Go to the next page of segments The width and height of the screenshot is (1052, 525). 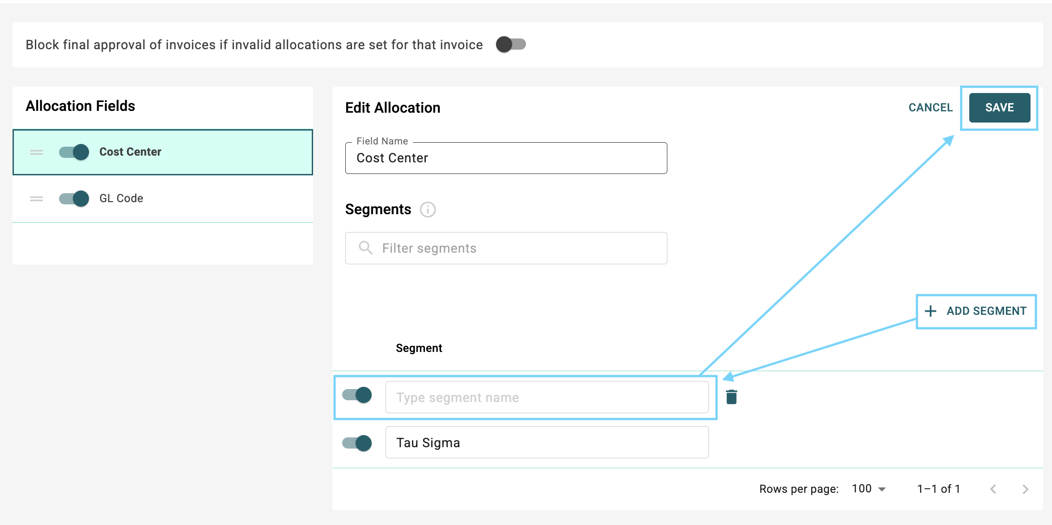coord(1025,489)
